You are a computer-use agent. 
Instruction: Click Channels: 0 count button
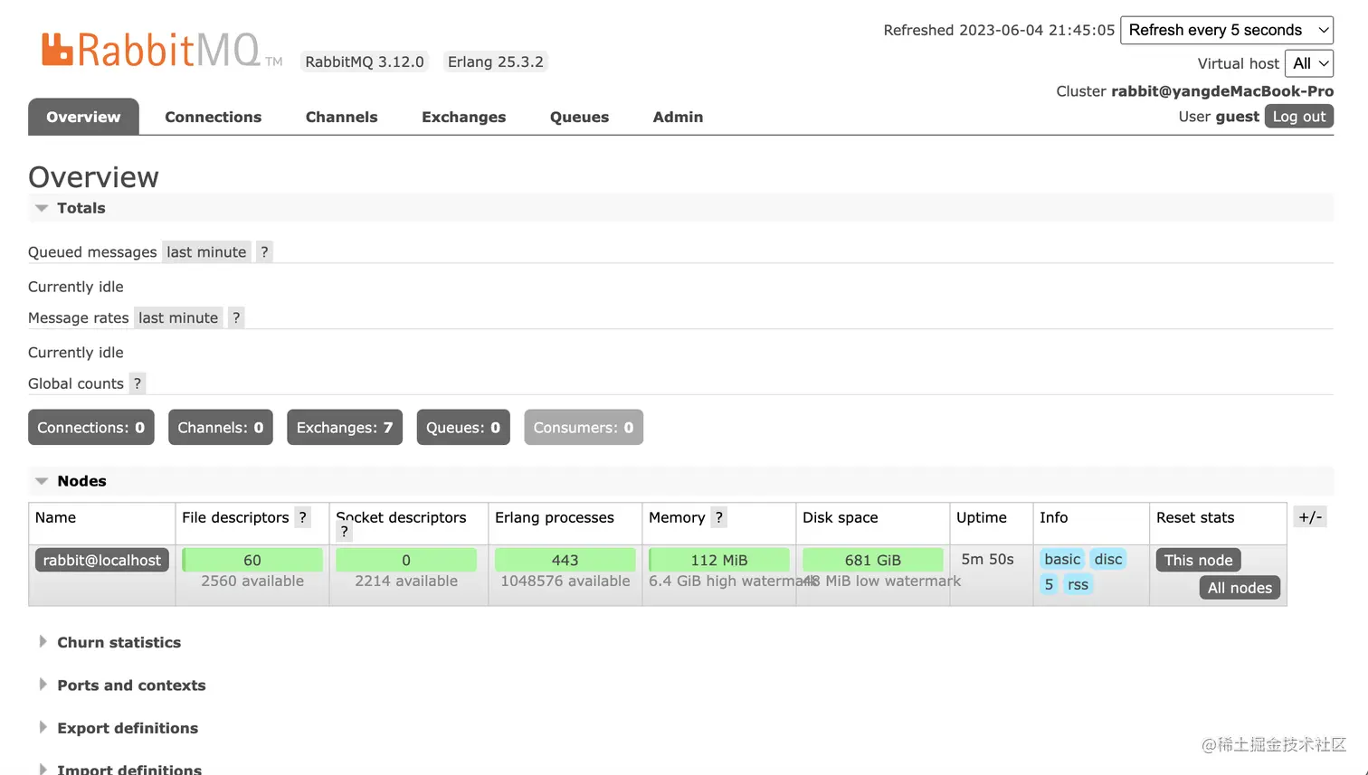tap(221, 428)
